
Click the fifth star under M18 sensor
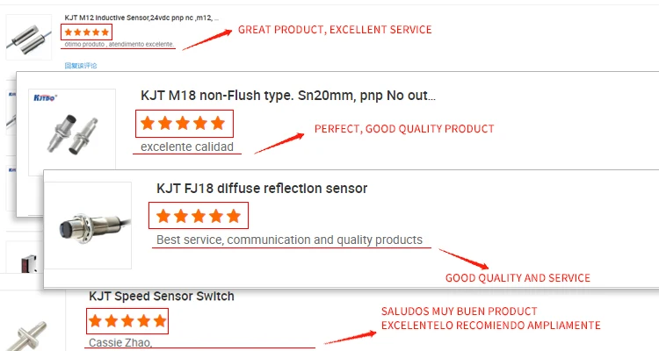(218, 124)
